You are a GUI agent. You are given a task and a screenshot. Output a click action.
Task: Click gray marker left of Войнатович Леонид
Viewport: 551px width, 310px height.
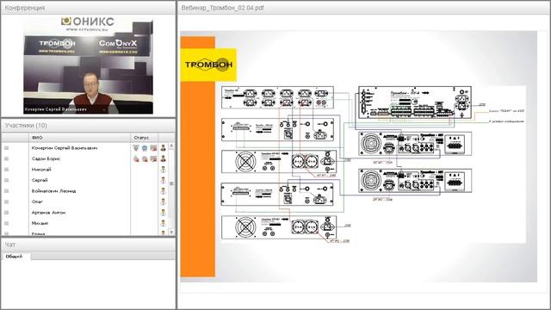[6, 191]
